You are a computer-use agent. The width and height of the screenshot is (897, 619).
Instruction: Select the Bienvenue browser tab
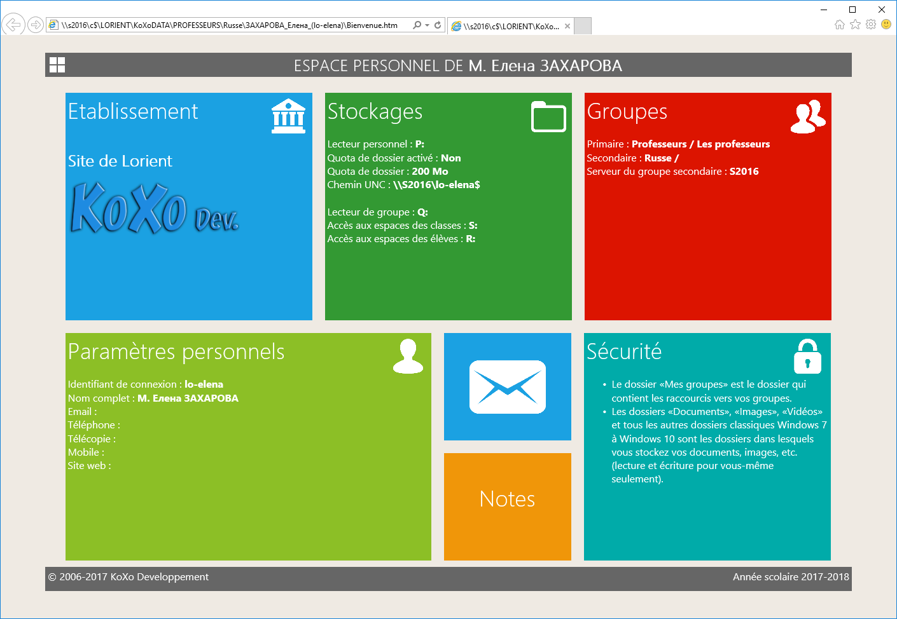coord(506,26)
